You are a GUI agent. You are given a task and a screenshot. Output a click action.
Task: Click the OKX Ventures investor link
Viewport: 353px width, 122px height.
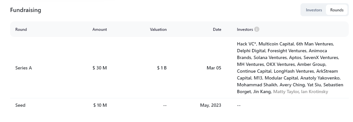point(281,65)
